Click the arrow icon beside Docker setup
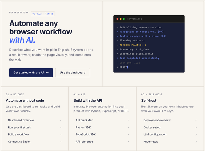Screen dimensions: 205x151 (x=196, y=128)
